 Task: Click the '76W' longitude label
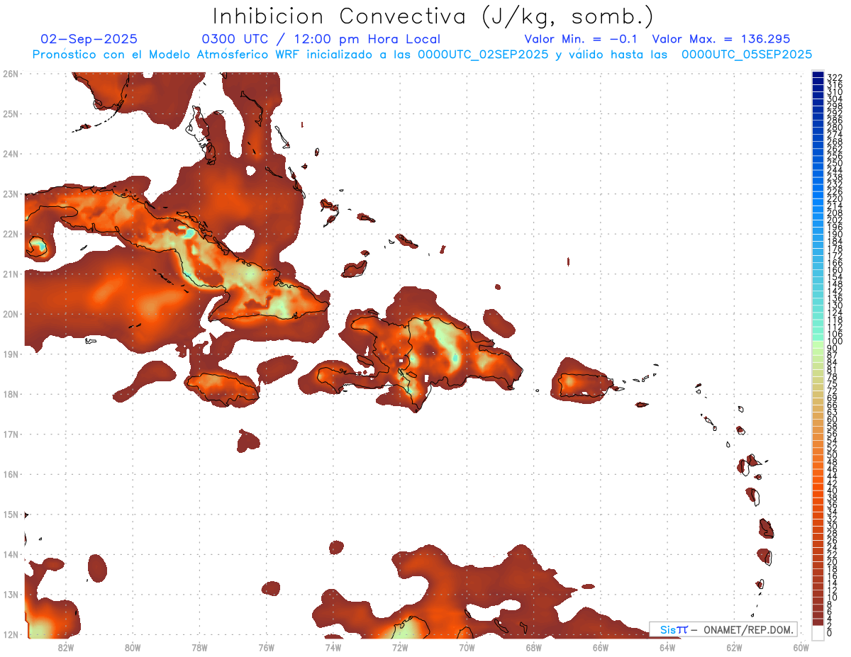pos(266,647)
